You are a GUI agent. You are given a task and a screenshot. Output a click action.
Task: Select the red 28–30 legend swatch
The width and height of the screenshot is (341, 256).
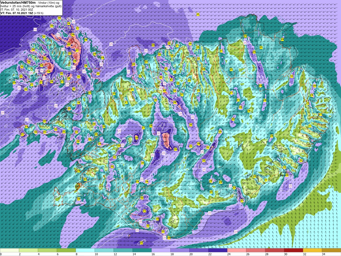[274, 250]
